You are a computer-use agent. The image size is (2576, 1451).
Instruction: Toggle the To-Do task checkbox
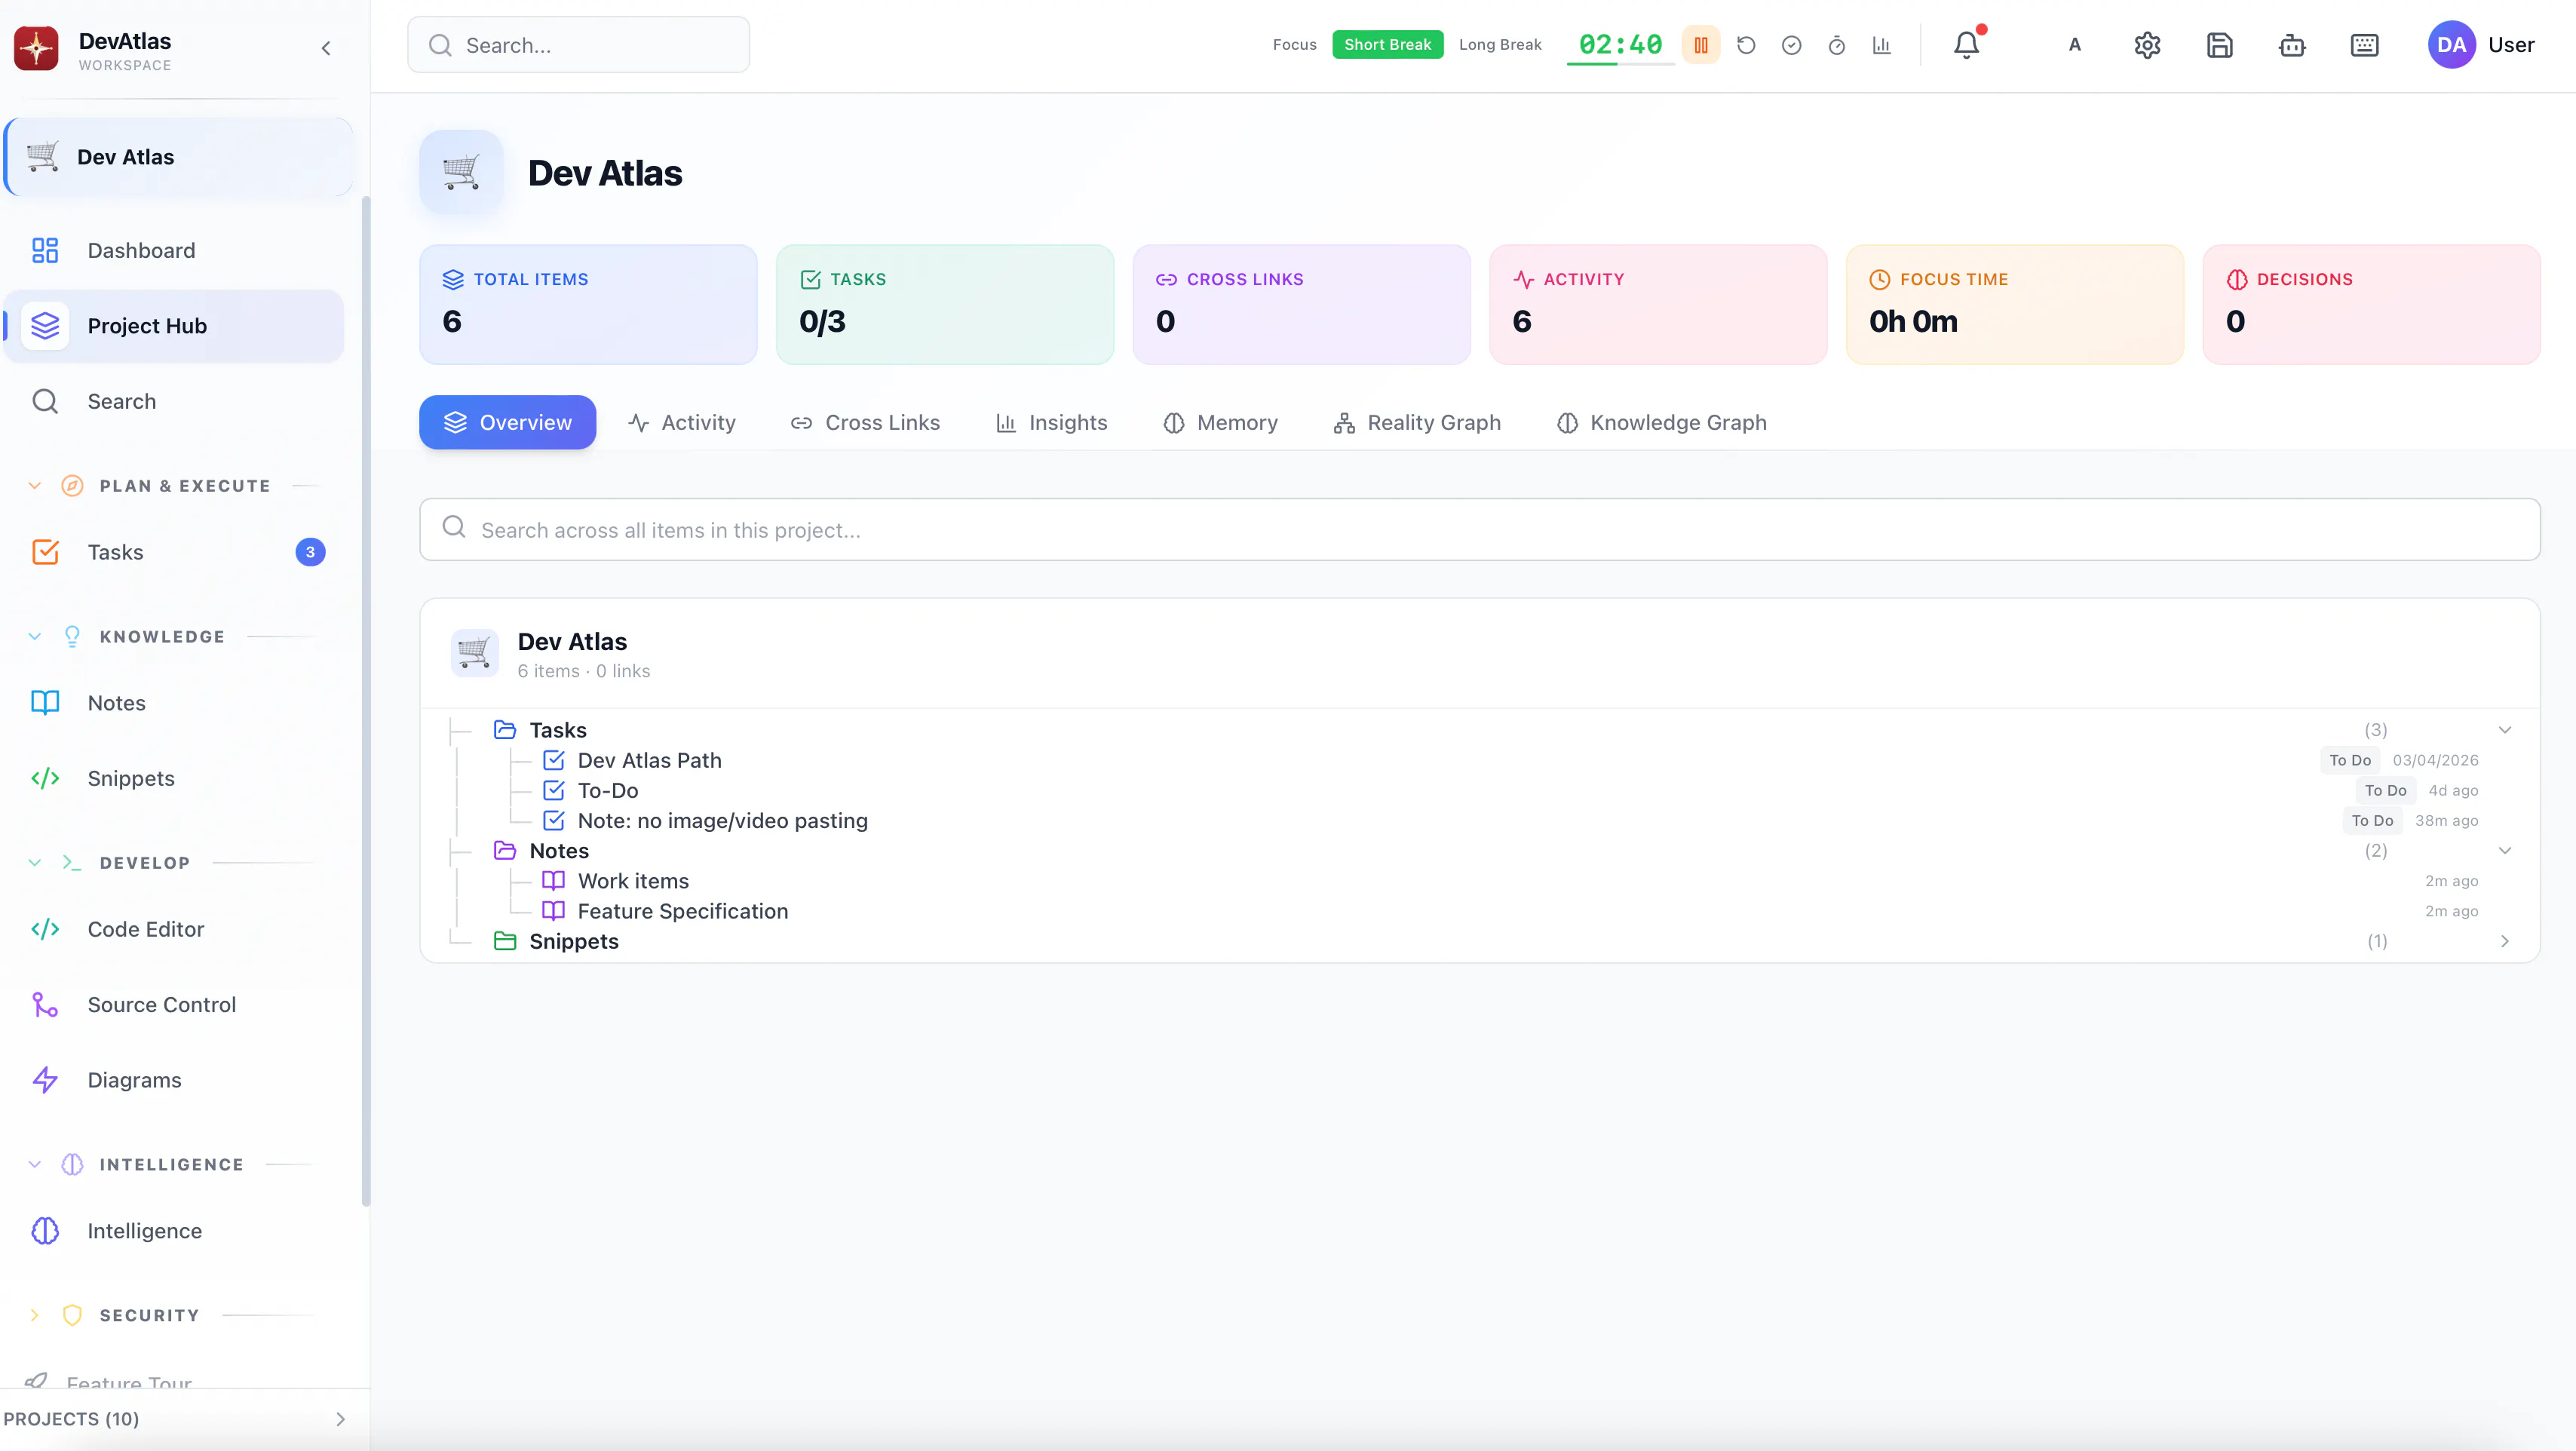(x=553, y=790)
